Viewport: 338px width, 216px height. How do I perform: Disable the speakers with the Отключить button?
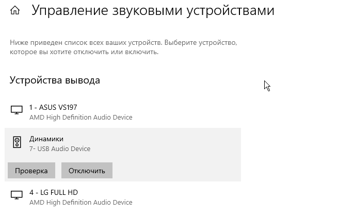point(87,171)
